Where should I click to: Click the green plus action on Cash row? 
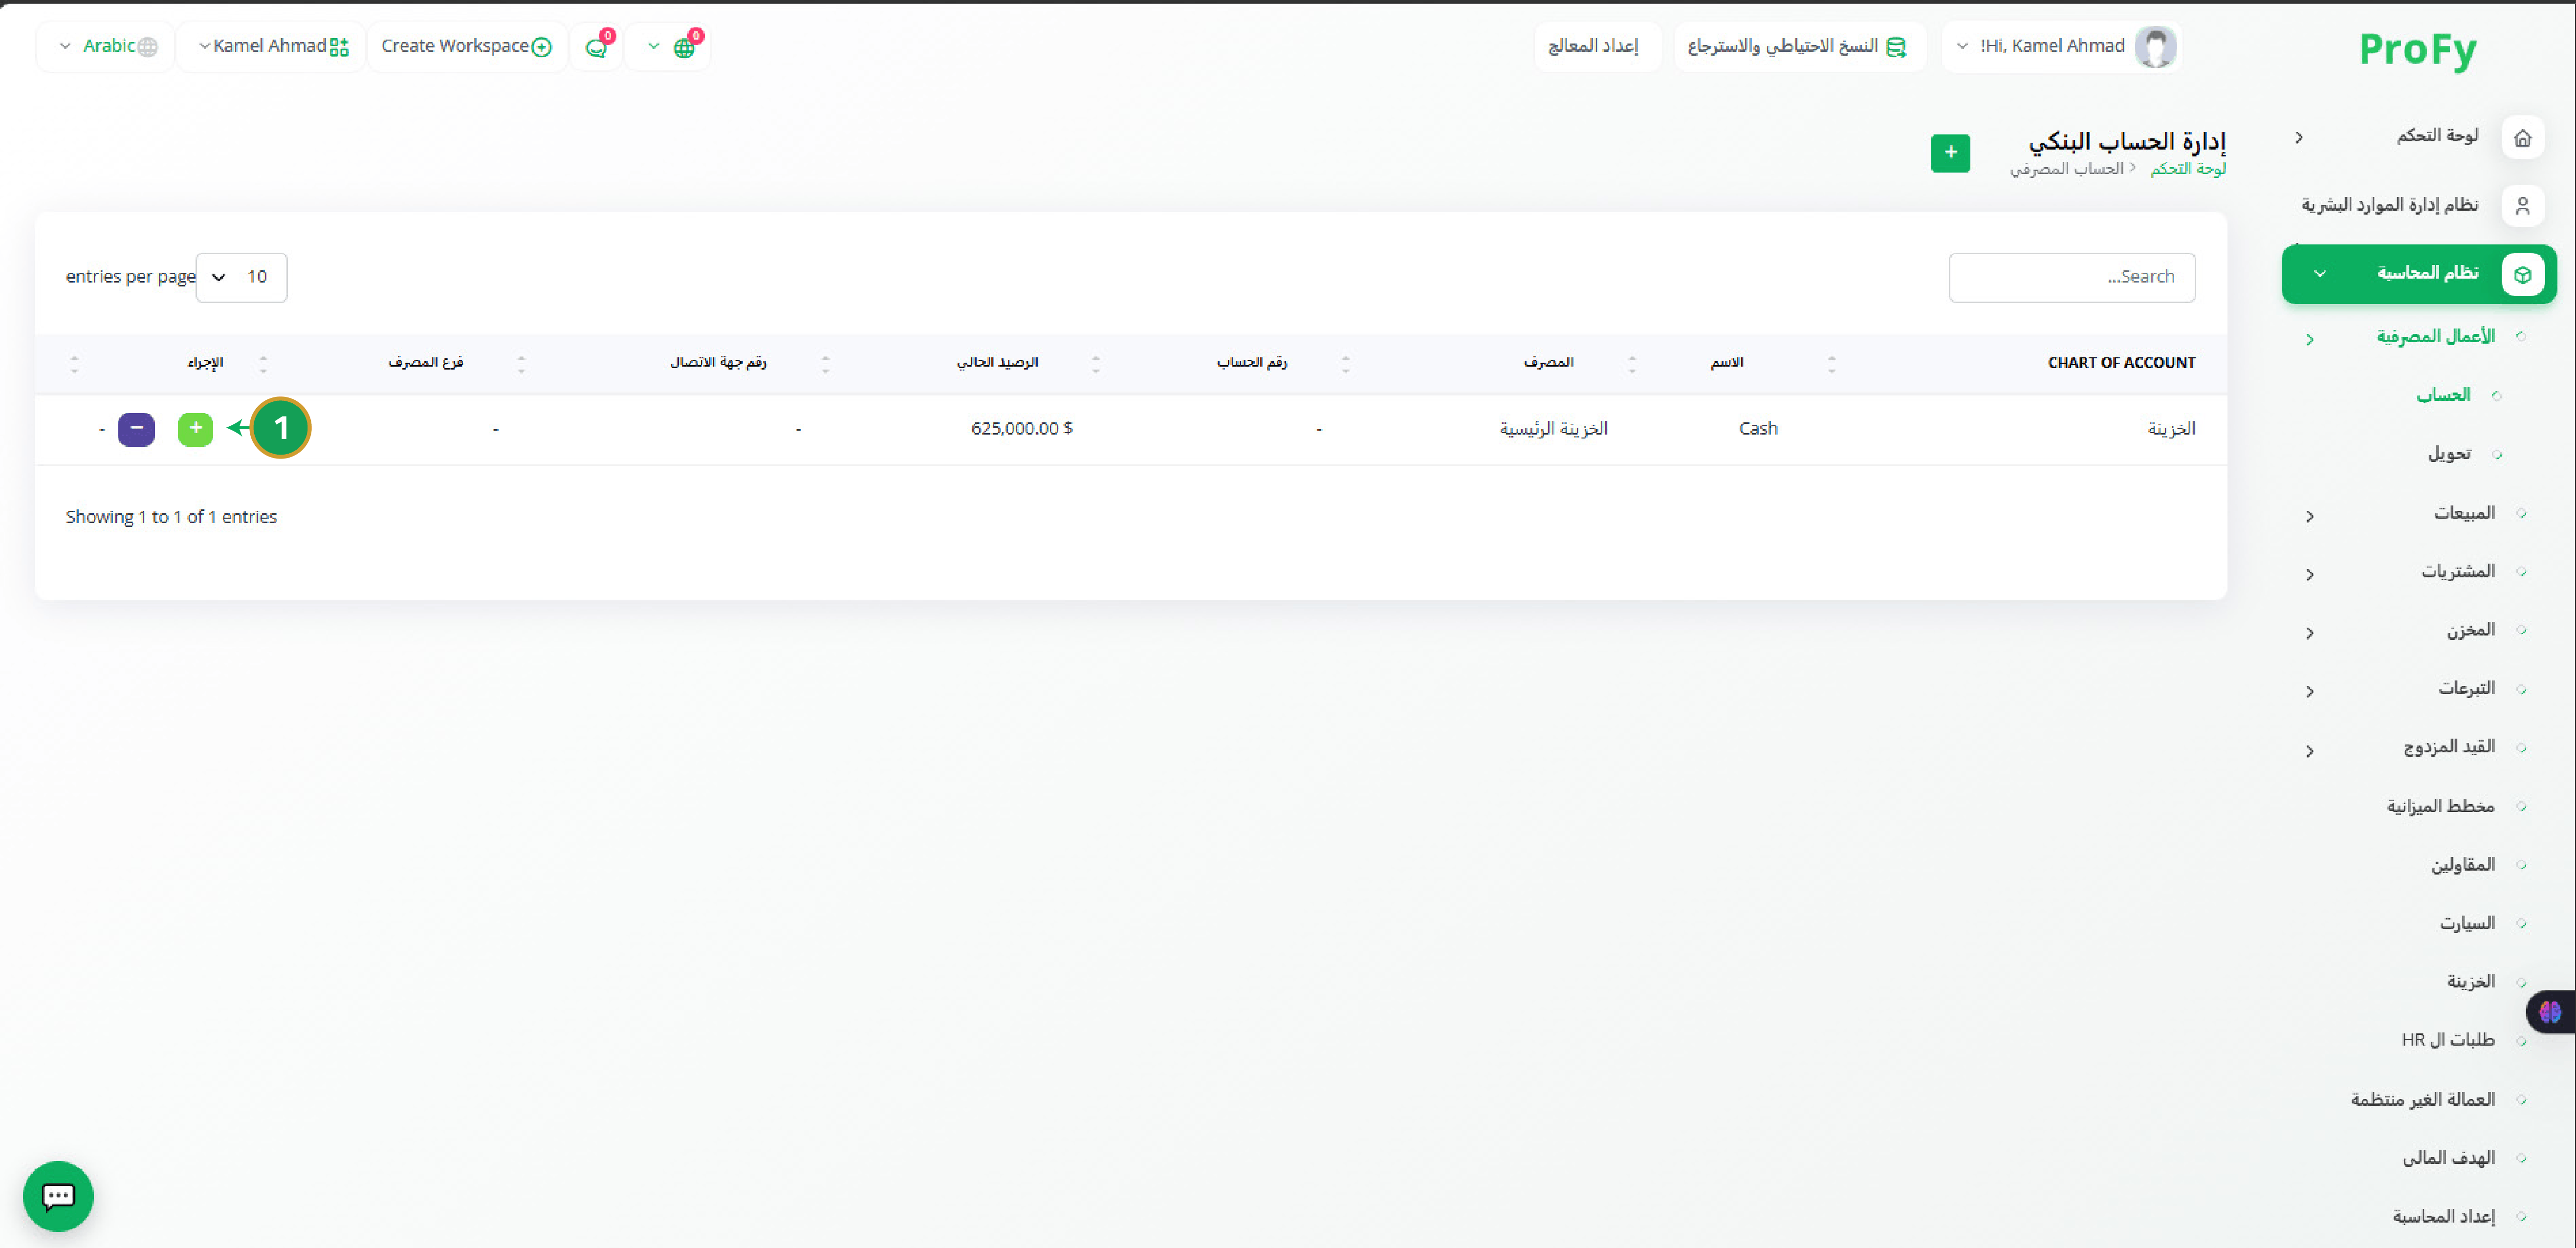click(195, 429)
